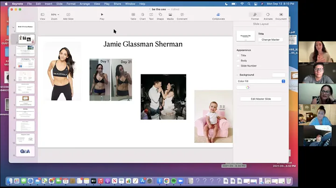Select the baby in pink chair photo
336x188 pixels.
[x=214, y=116]
